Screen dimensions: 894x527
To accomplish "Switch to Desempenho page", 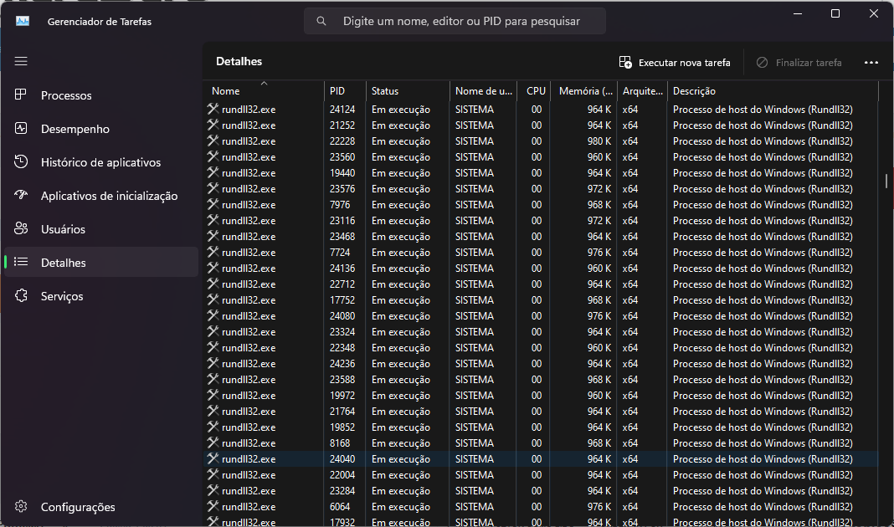I will 101,129.
